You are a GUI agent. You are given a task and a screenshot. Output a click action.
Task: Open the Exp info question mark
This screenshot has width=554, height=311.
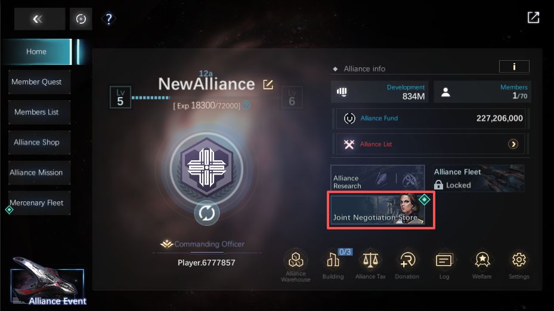click(247, 105)
